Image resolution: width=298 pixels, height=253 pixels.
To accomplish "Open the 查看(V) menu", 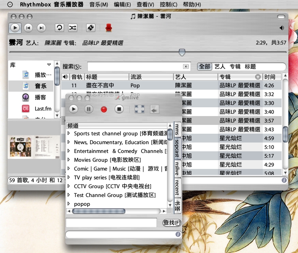I will (x=145, y=4).
